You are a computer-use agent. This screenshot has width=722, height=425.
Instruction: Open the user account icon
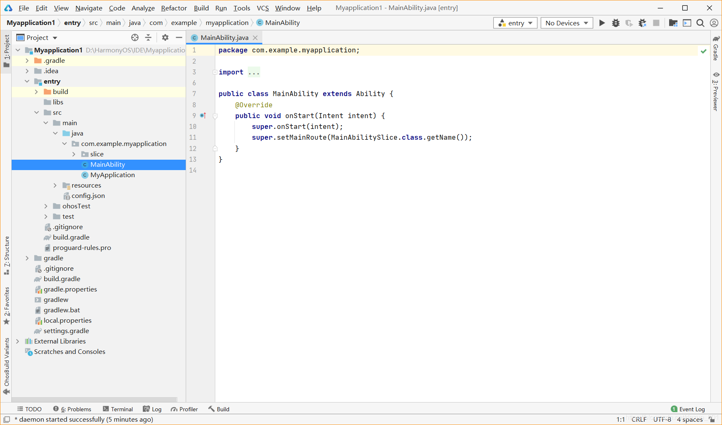(714, 23)
